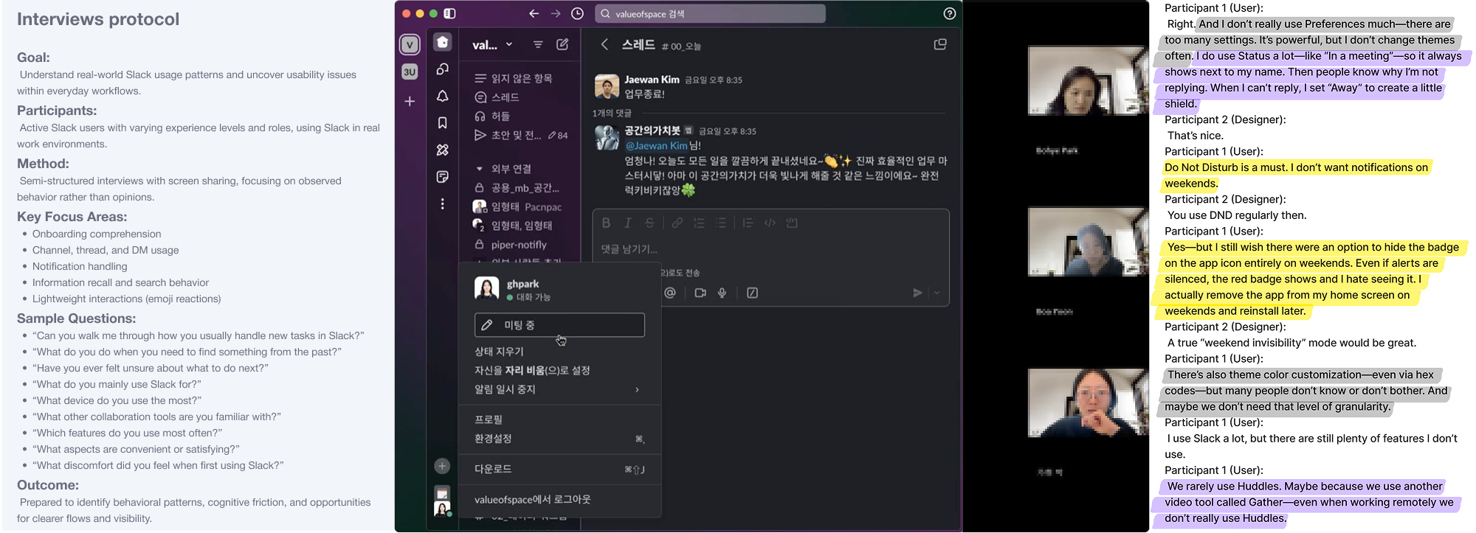The width and height of the screenshot is (1476, 533).
Task: Record an audio clip with microphone icon
Action: tap(723, 293)
